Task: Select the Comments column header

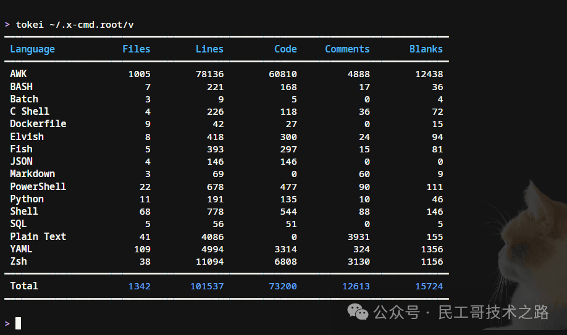Action: pyautogui.click(x=347, y=49)
